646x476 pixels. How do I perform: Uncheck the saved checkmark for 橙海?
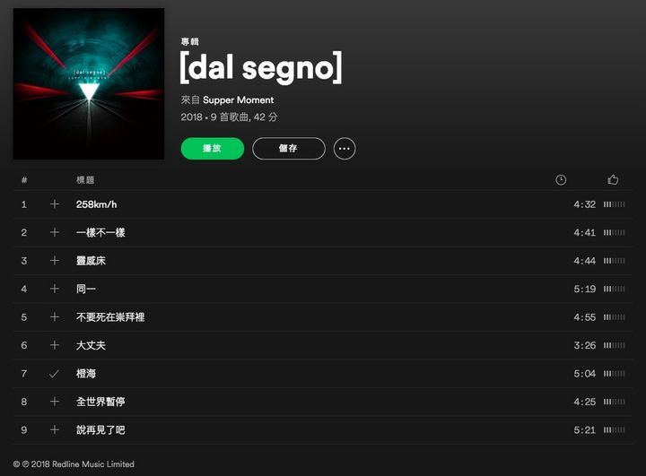tap(54, 374)
